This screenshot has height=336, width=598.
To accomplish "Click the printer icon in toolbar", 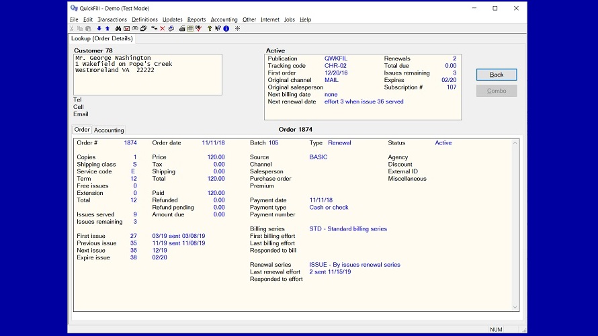I will 182,29.
